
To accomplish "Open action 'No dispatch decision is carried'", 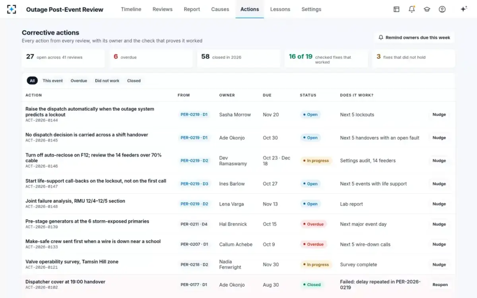I will pos(87,135).
